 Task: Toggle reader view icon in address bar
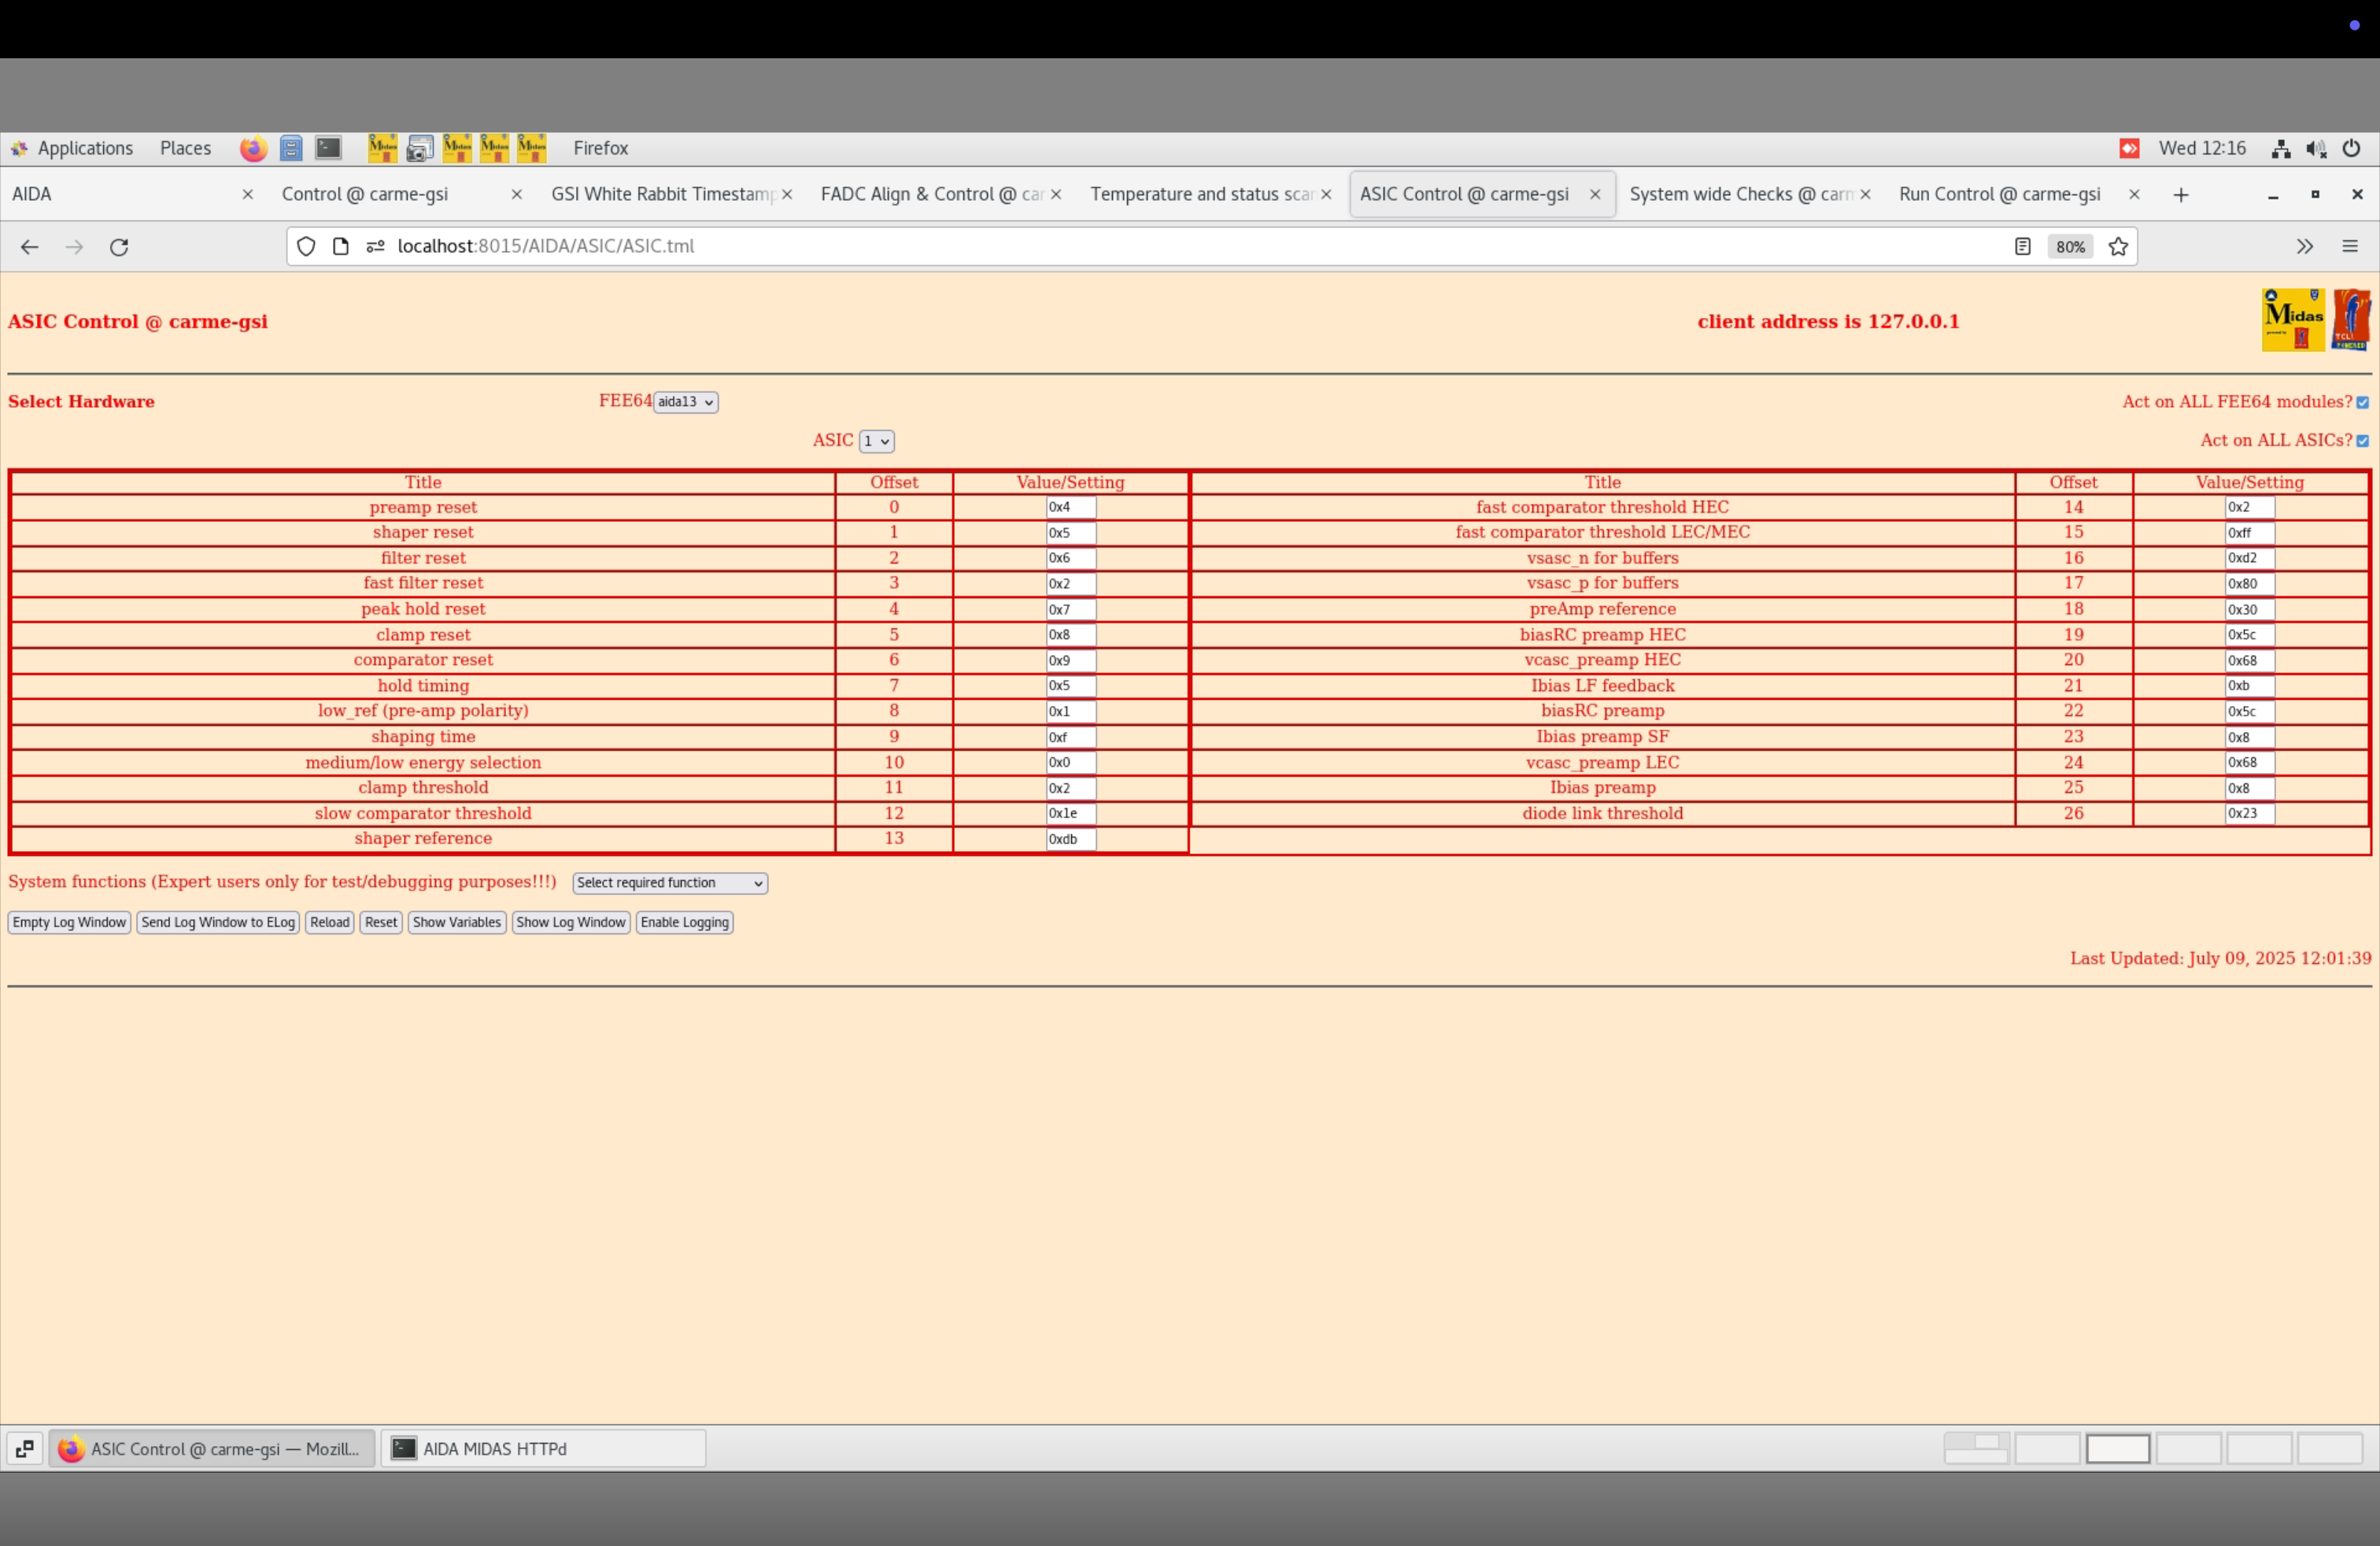coord(2022,247)
